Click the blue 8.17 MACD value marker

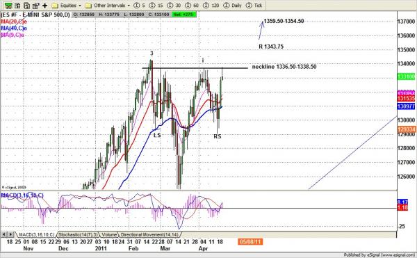pyautogui.click(x=402, y=202)
